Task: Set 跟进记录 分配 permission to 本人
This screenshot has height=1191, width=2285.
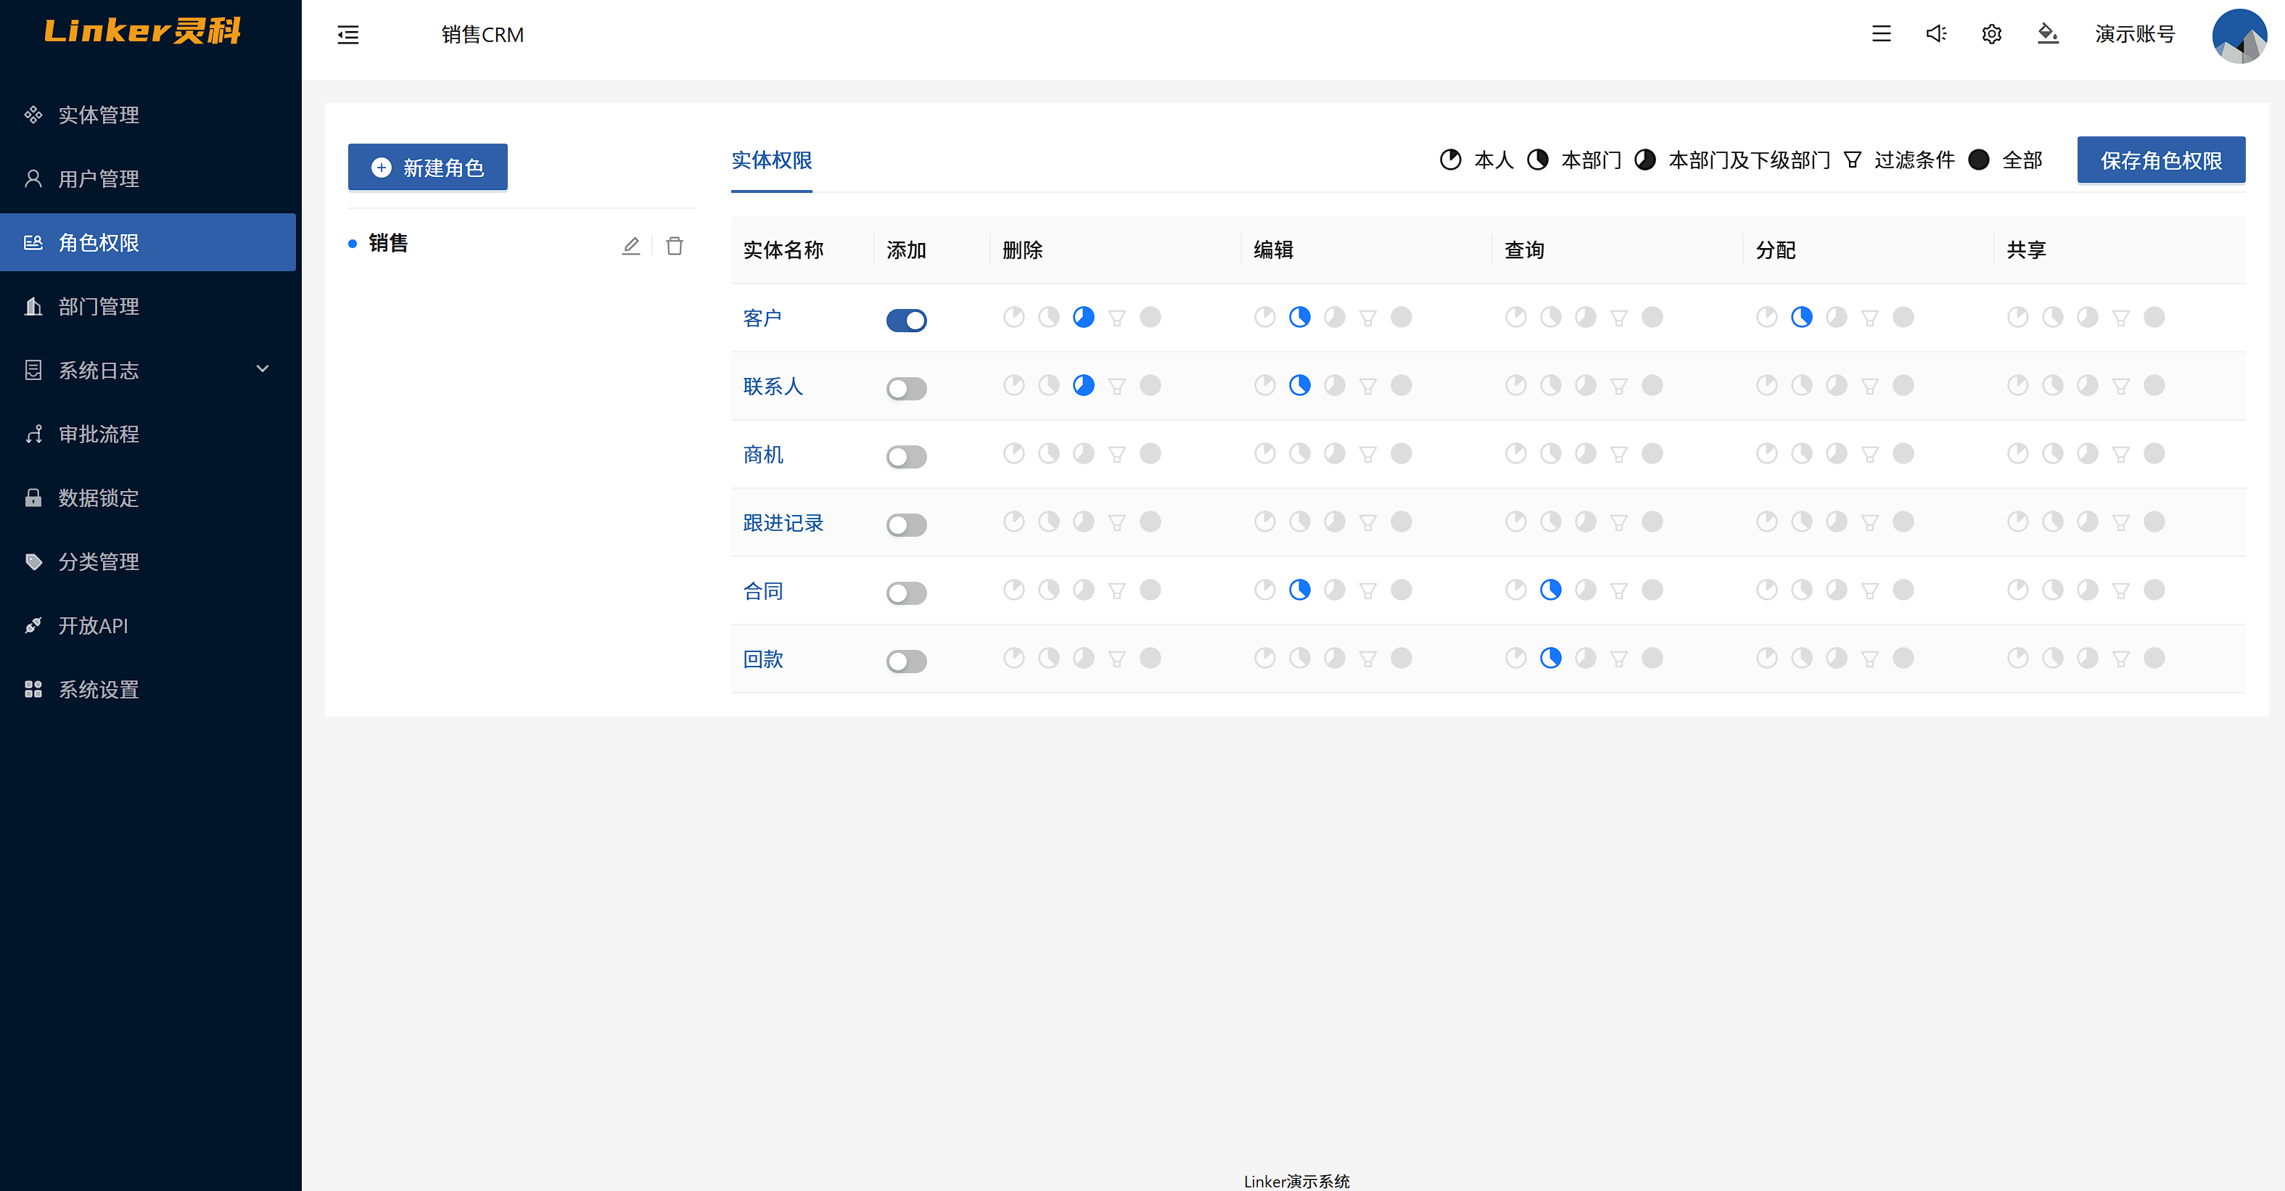Action: [1766, 522]
